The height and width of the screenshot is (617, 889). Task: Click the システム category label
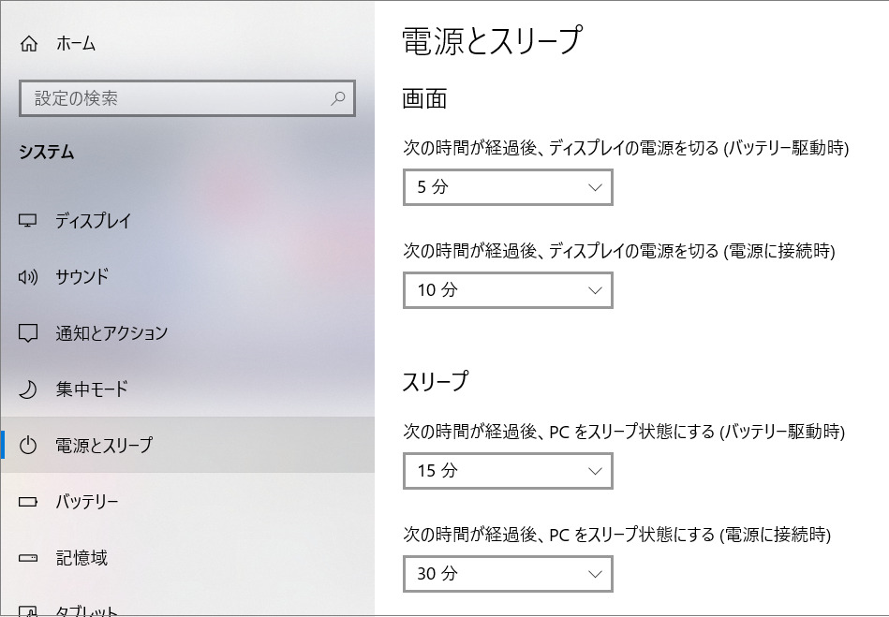coord(47,152)
